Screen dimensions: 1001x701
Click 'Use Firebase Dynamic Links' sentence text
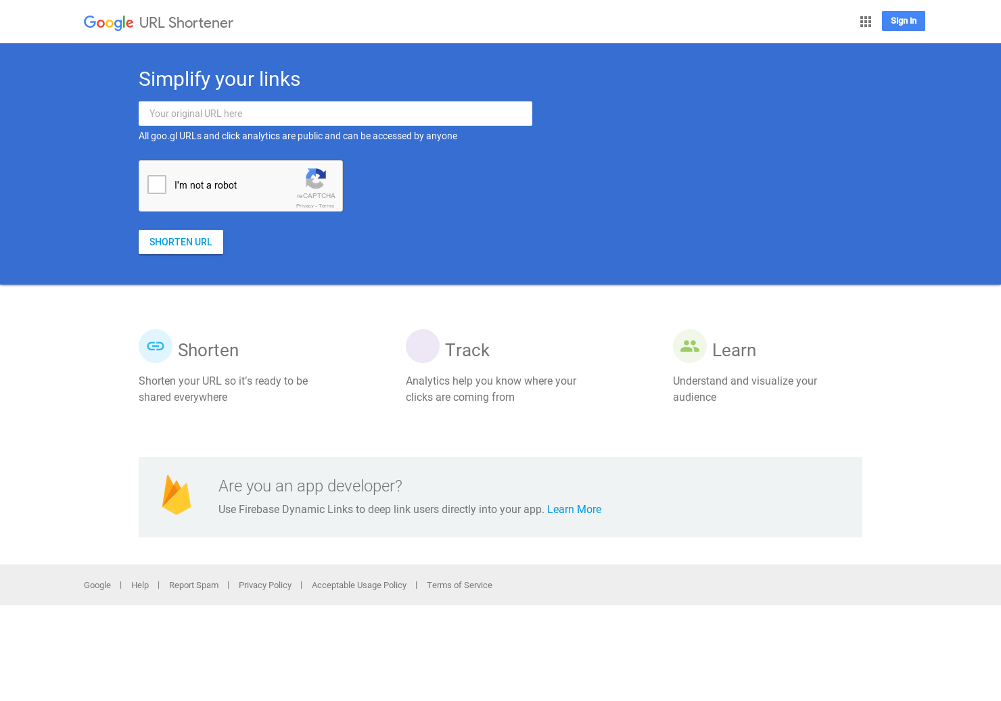[381, 510]
